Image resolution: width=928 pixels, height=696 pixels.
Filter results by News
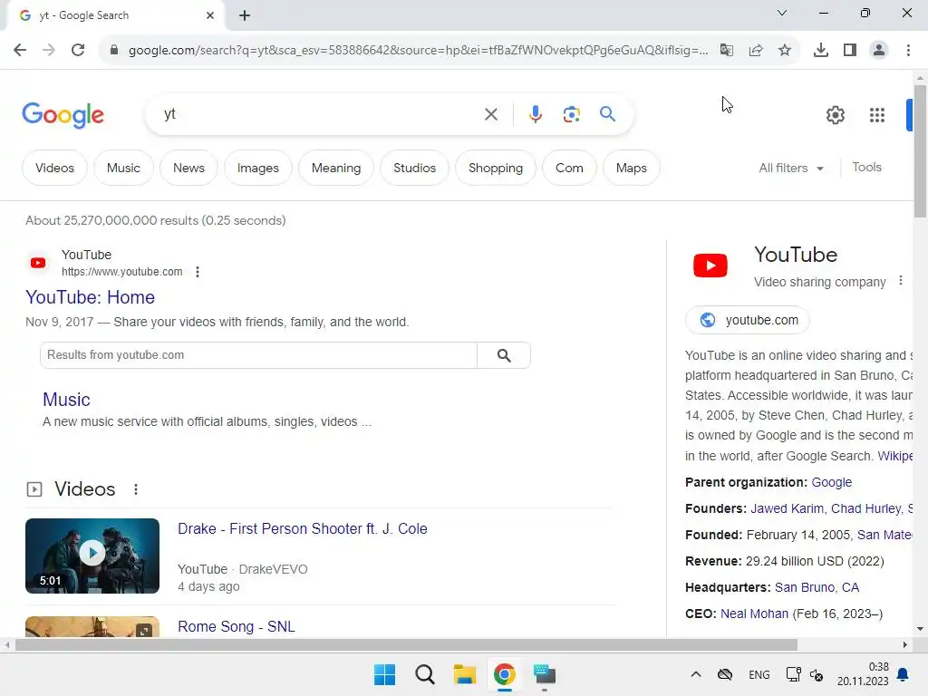[188, 168]
